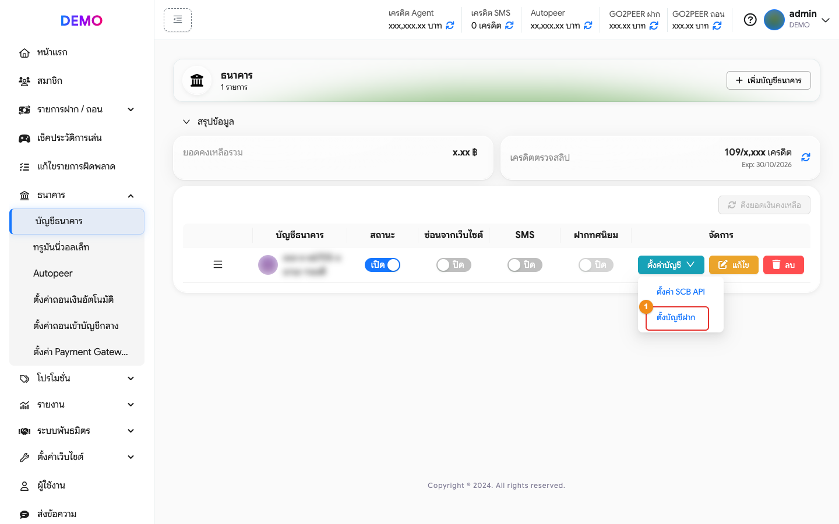The width and height of the screenshot is (839, 524).
Task: Refresh the เครดิต Agent balance
Action: (x=450, y=26)
